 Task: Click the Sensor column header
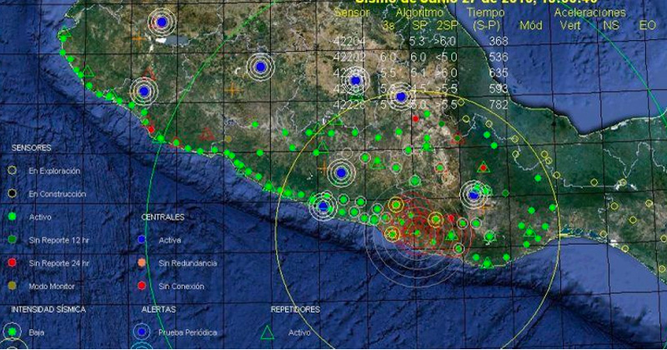pos(351,13)
